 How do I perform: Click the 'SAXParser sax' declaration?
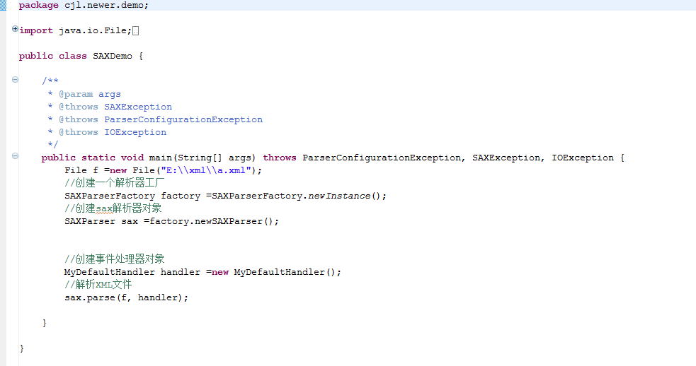pyautogui.click(x=101, y=221)
